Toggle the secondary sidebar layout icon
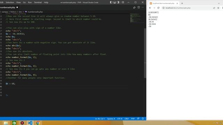Screen dimensions: 223x125 [x=118, y=2]
